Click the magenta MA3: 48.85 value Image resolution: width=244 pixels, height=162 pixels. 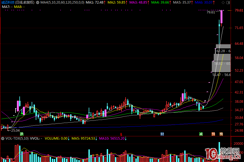(x=138, y=2)
